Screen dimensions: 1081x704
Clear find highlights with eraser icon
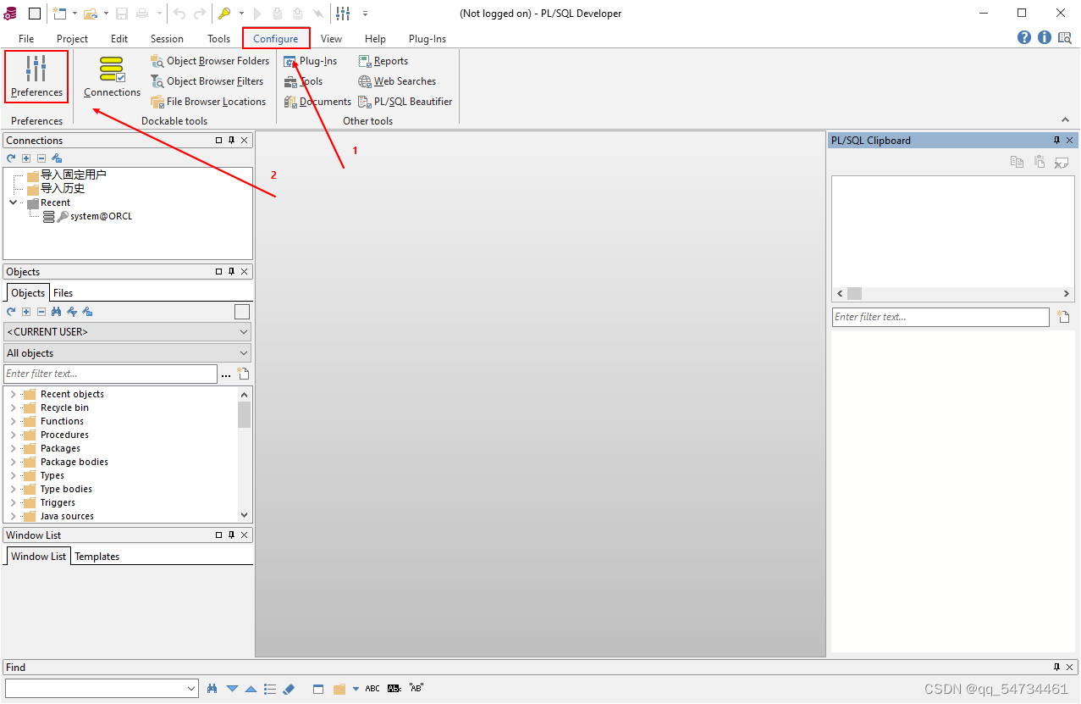click(x=289, y=689)
